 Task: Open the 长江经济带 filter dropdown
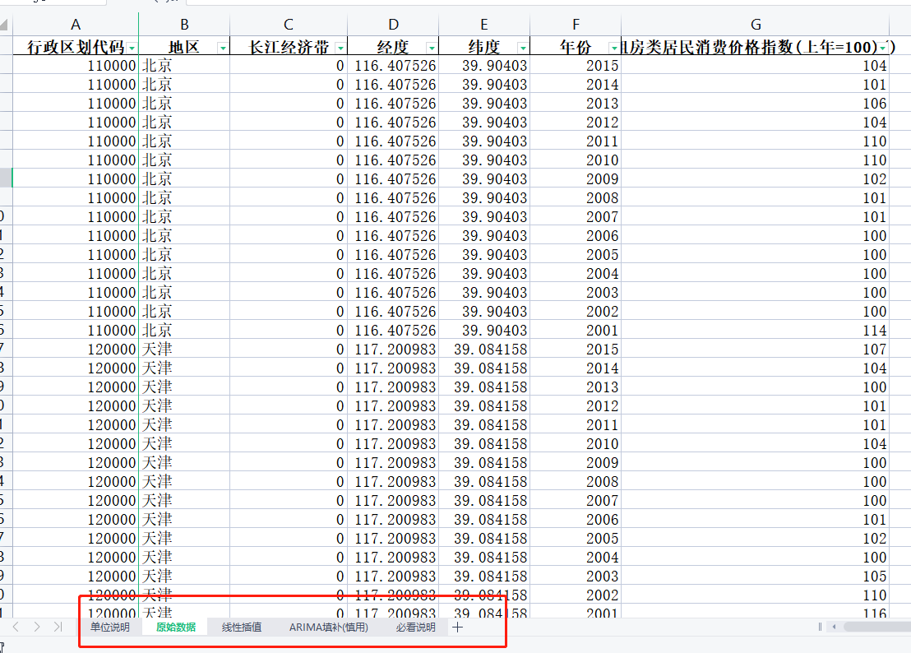(340, 48)
